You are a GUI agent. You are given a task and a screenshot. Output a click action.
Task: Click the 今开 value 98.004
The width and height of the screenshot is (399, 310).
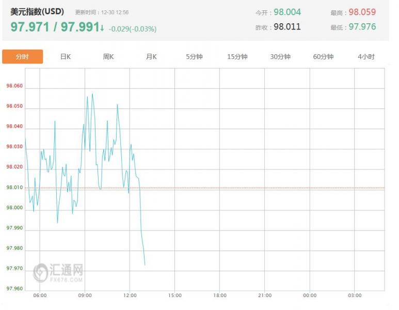[287, 12]
